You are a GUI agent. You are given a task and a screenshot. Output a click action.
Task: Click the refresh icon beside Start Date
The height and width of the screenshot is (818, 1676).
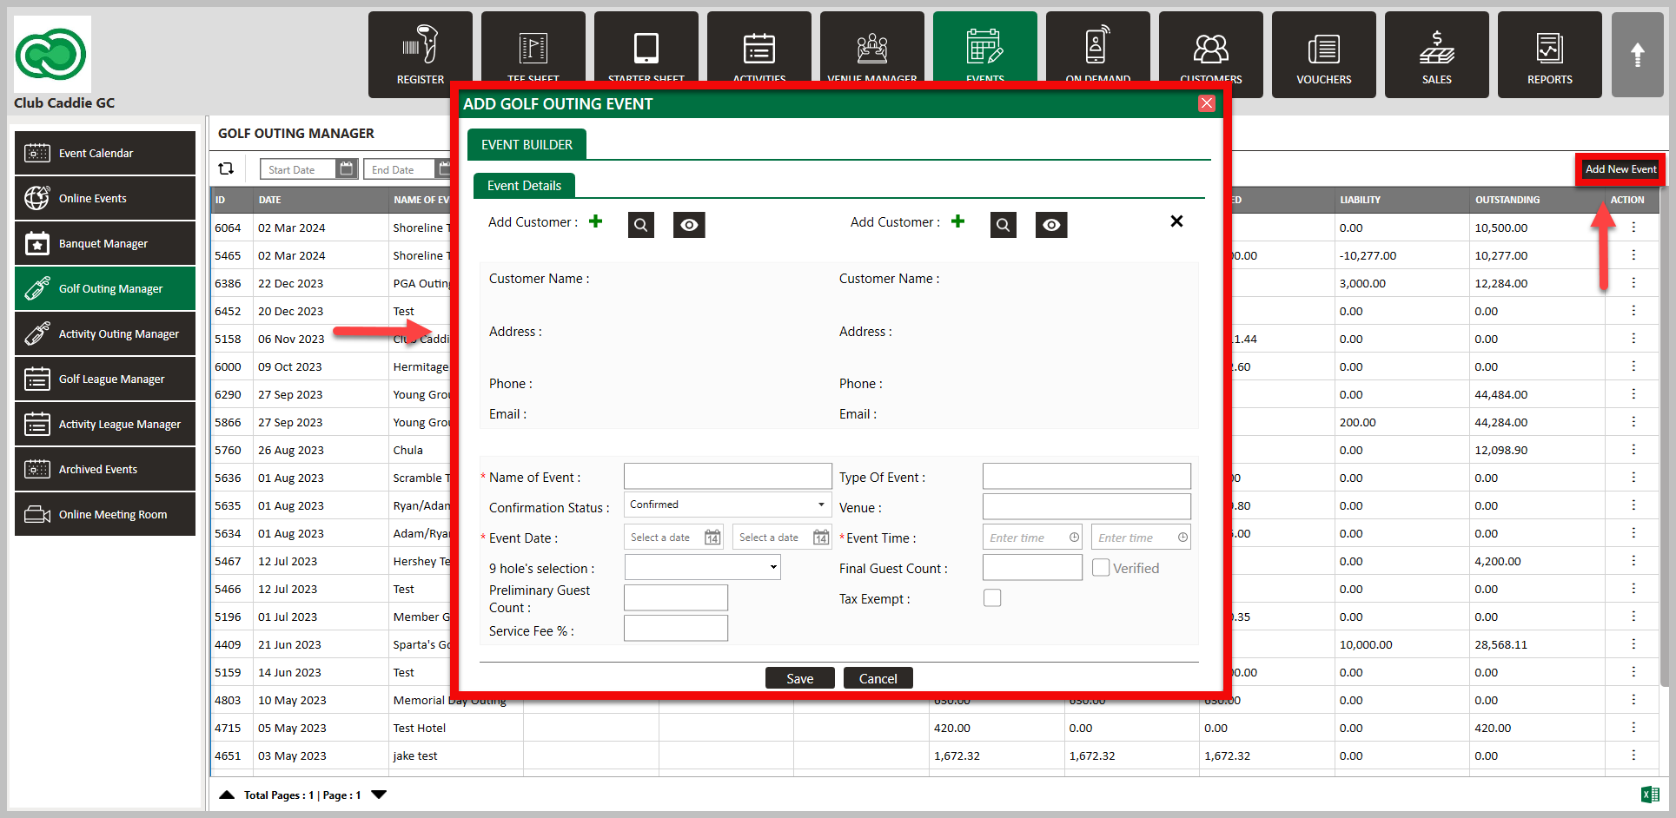click(x=227, y=169)
